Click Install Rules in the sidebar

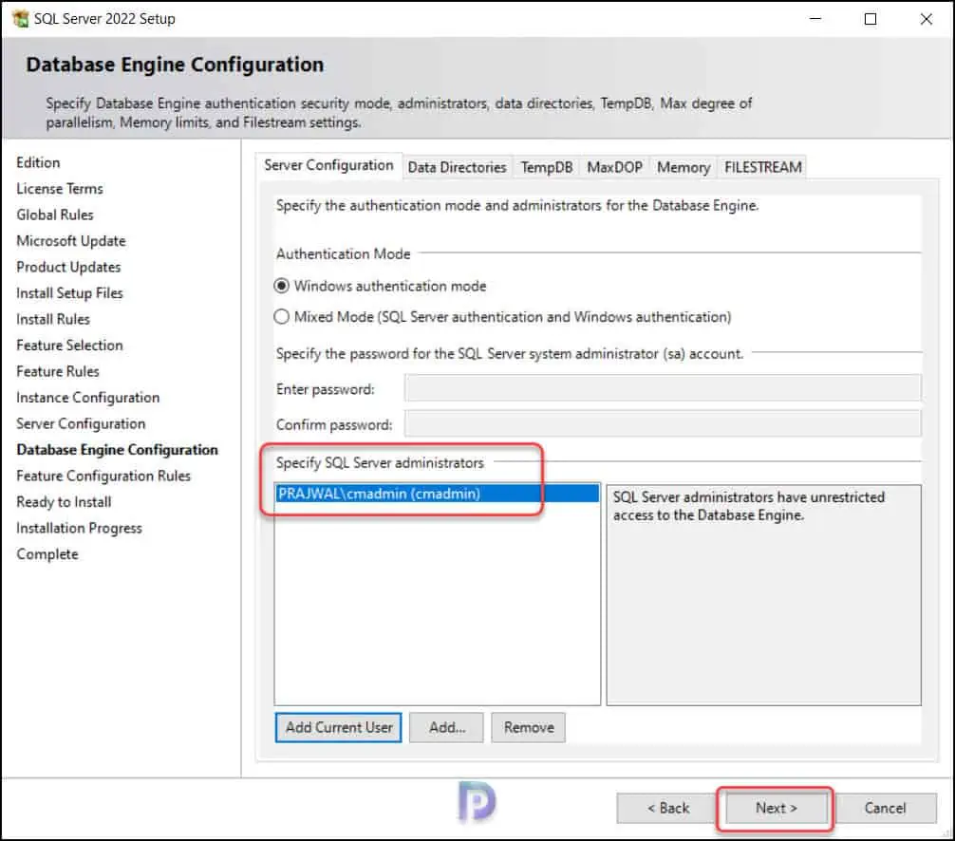tap(53, 320)
